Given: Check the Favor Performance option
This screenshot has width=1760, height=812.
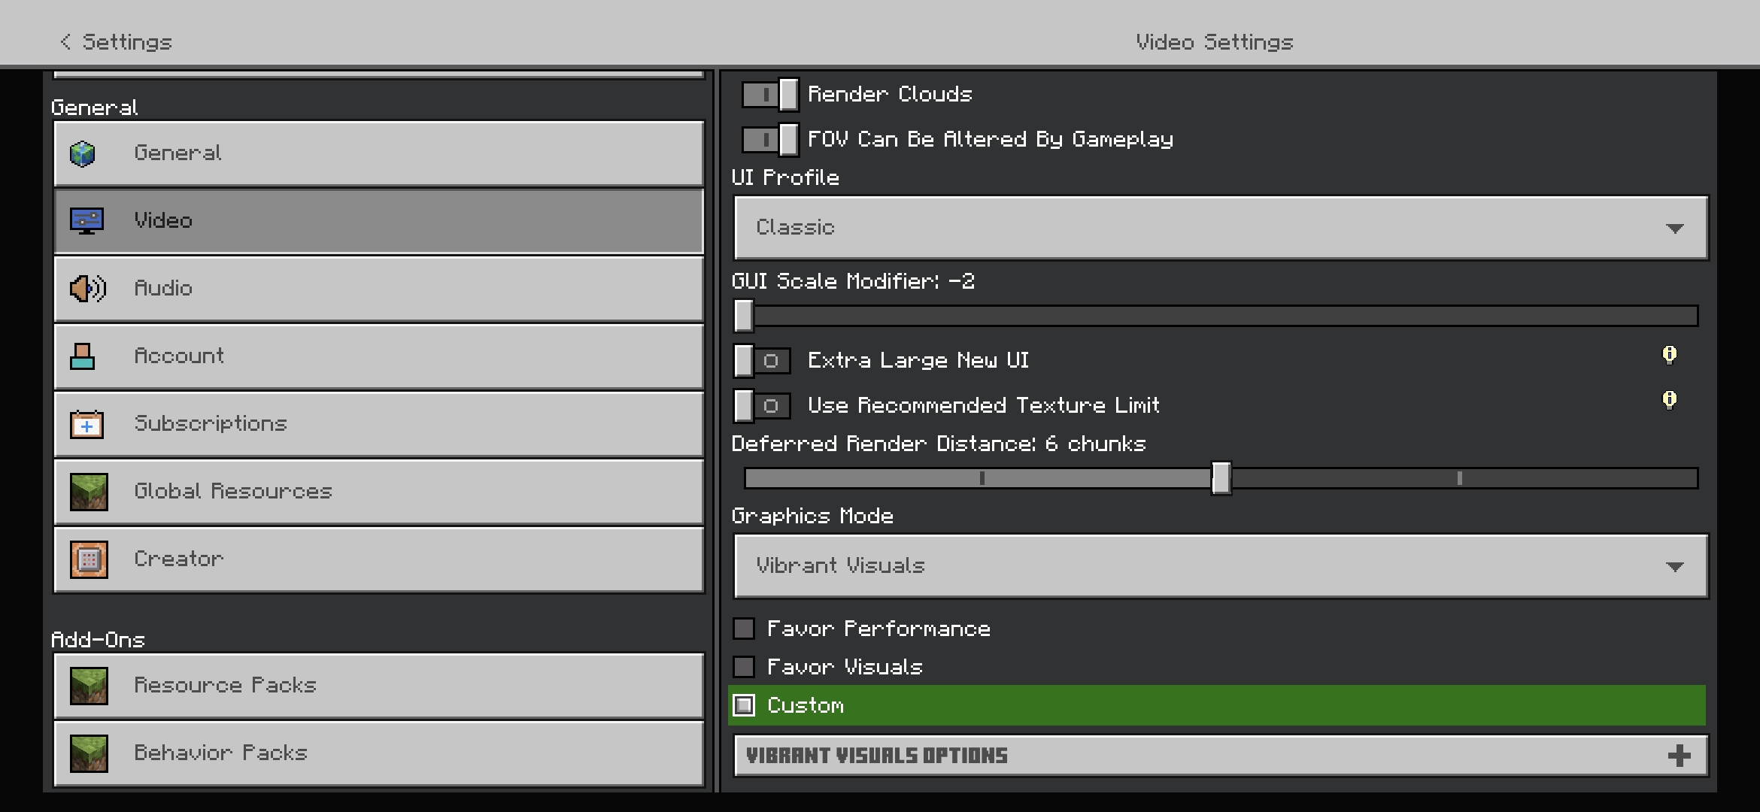Looking at the screenshot, I should click(744, 629).
